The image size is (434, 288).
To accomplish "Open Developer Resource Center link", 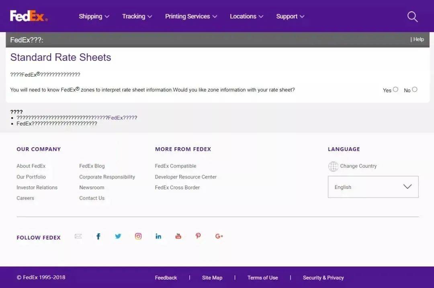I will pos(186,177).
